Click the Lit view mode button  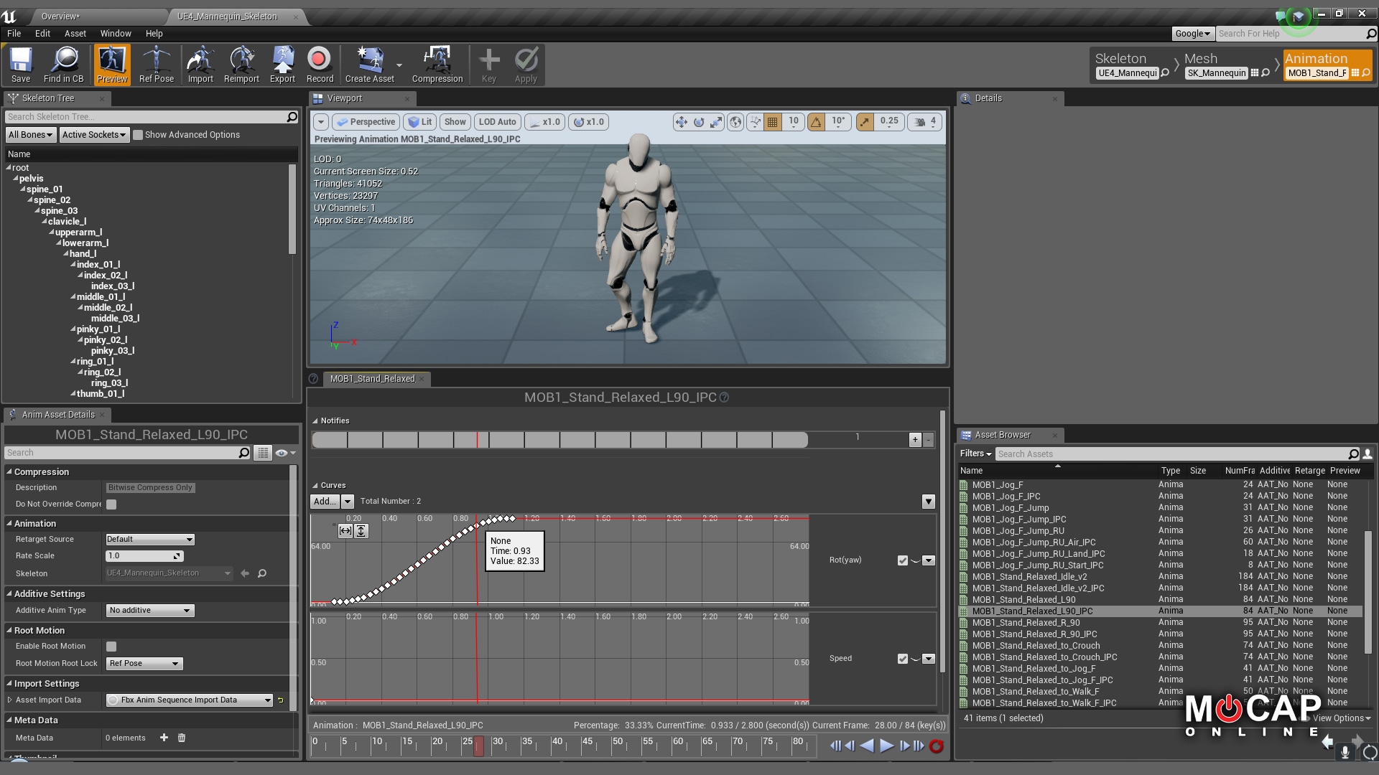[x=420, y=122]
